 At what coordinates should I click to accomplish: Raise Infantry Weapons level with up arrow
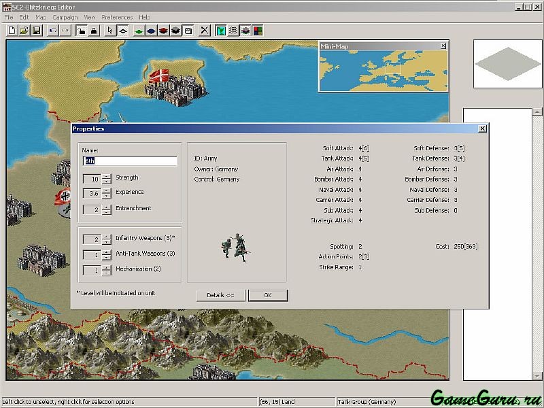(107, 237)
